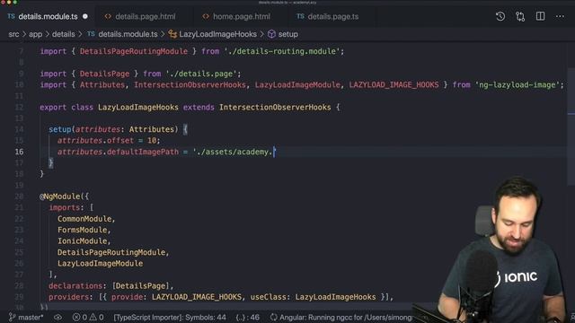
Task: Click the 'setup' method name in code
Action: tap(60, 129)
